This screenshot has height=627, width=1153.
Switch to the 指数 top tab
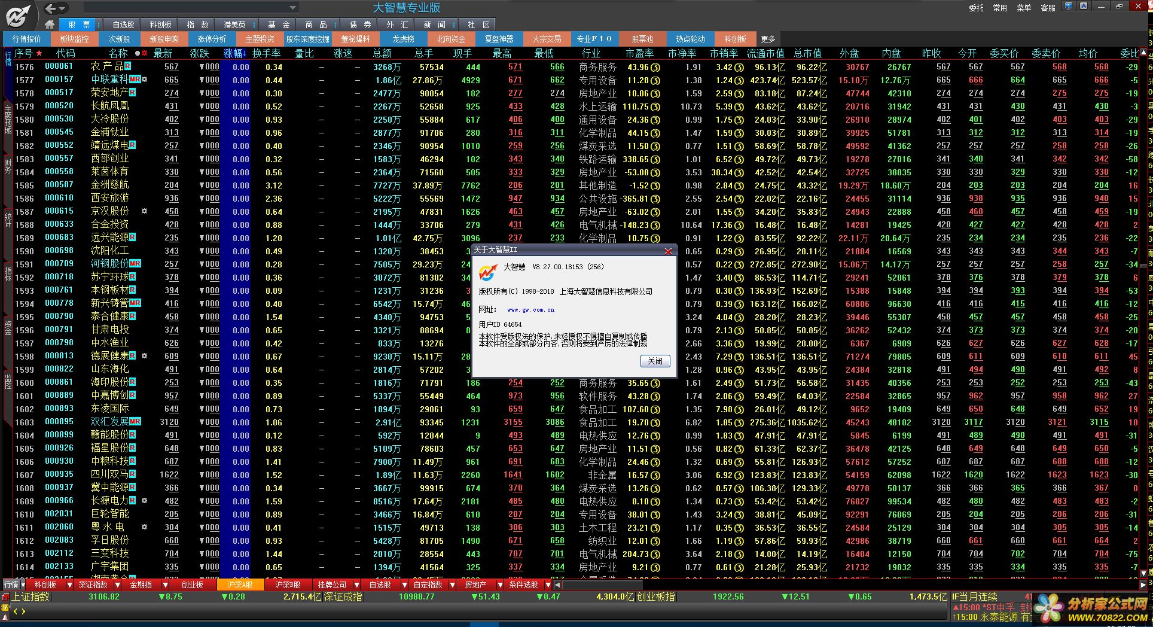click(197, 25)
